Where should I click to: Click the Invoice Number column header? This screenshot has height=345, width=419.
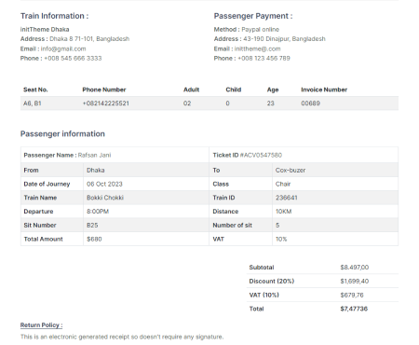(324, 90)
